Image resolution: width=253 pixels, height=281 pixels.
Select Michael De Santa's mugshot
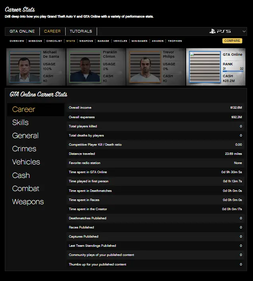tap(24, 67)
